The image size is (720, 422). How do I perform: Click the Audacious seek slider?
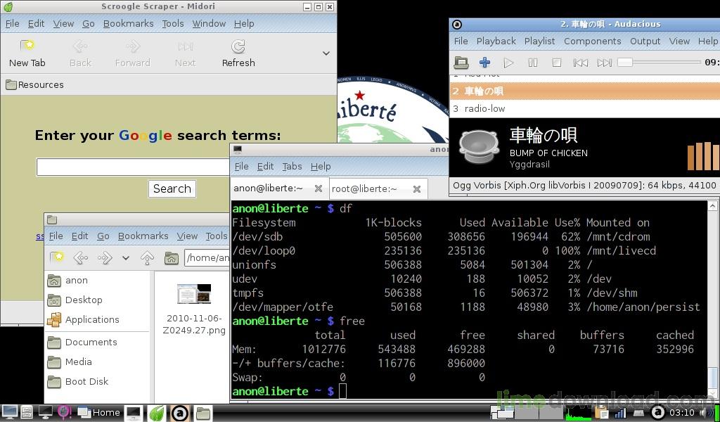pyautogui.click(x=657, y=63)
